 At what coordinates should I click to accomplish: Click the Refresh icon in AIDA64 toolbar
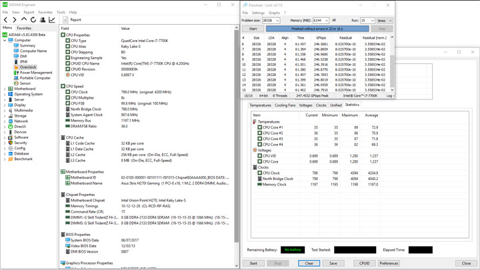tap(33, 20)
